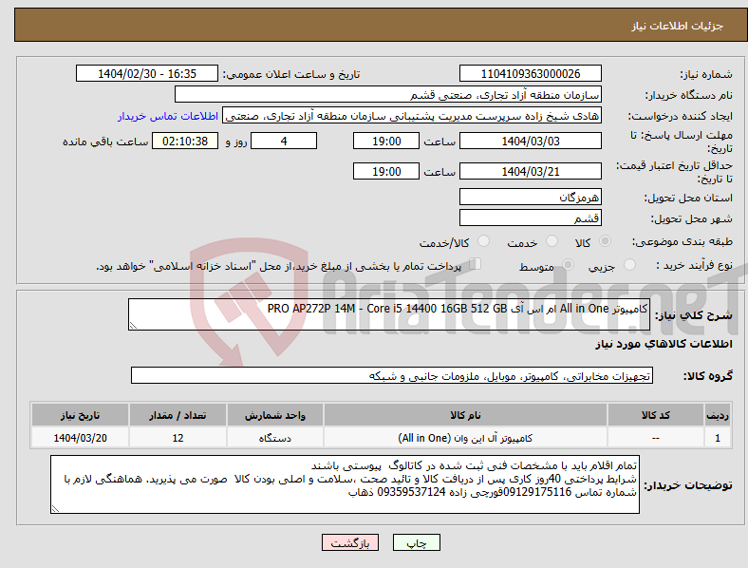Click the ردیف column header
The width and height of the screenshot is (748, 568).
click(718, 415)
